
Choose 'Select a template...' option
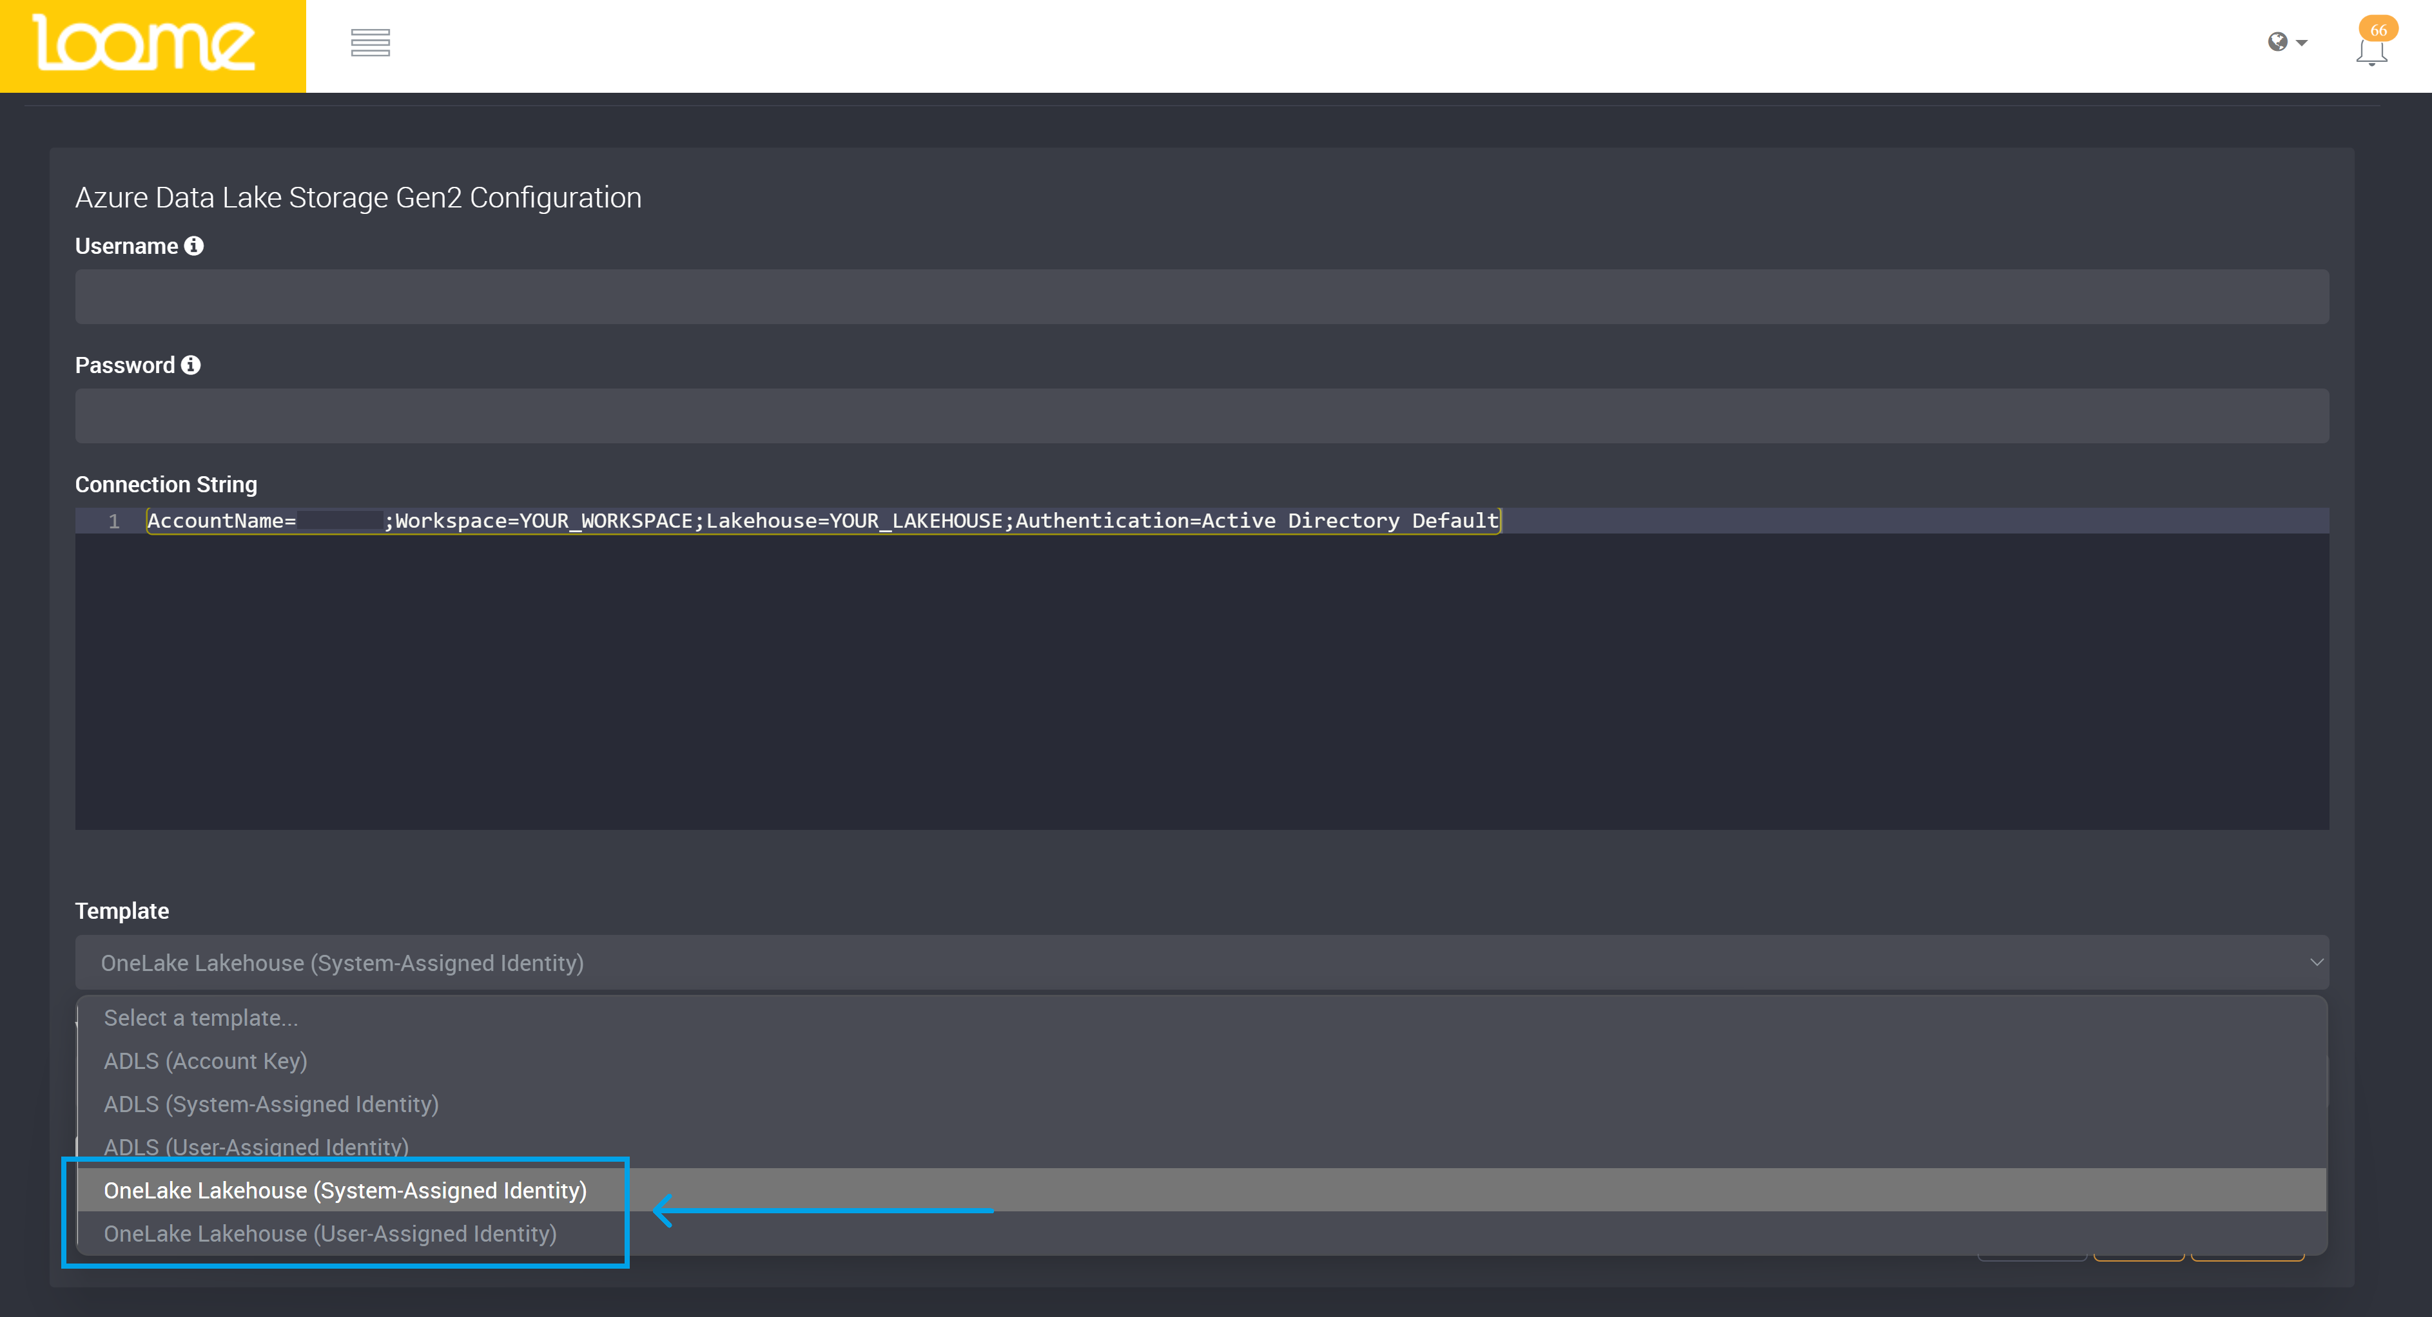pyautogui.click(x=1202, y=1018)
